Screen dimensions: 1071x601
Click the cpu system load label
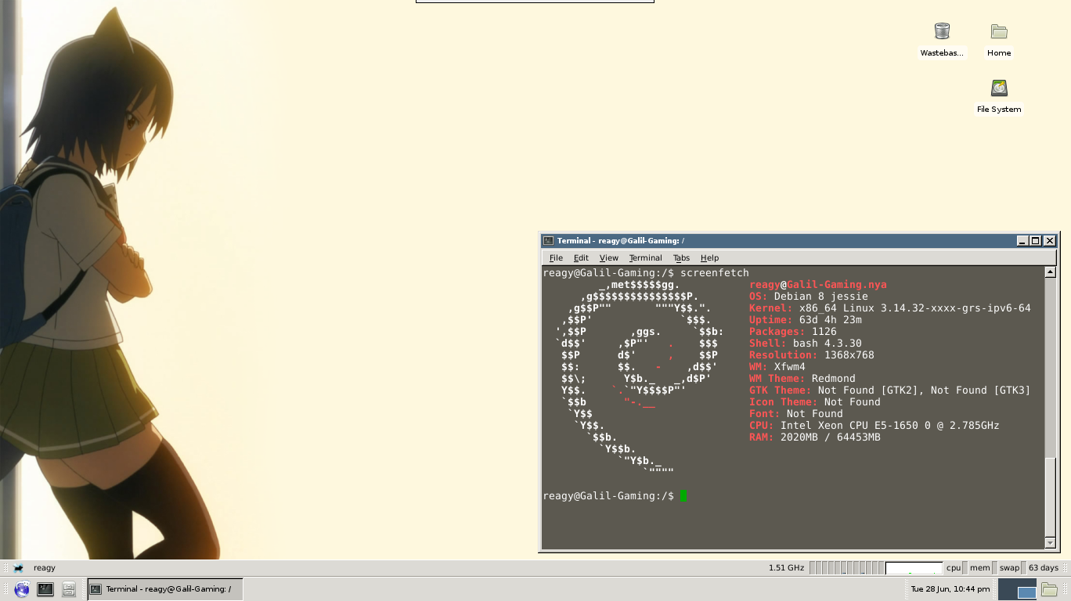953,568
